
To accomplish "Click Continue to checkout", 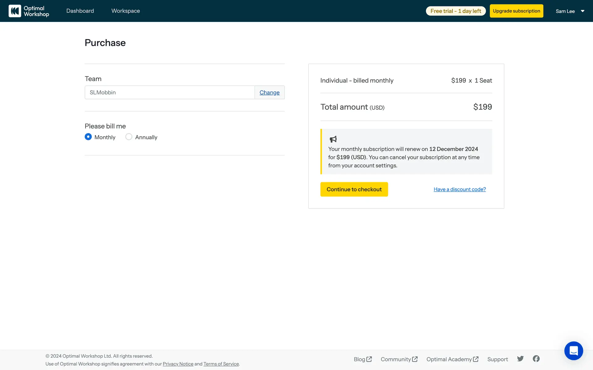I will coord(354,189).
